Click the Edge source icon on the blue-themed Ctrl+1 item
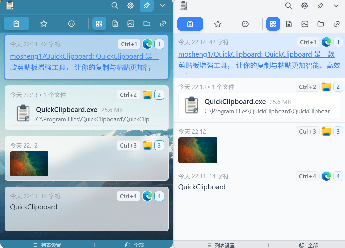 [147, 44]
